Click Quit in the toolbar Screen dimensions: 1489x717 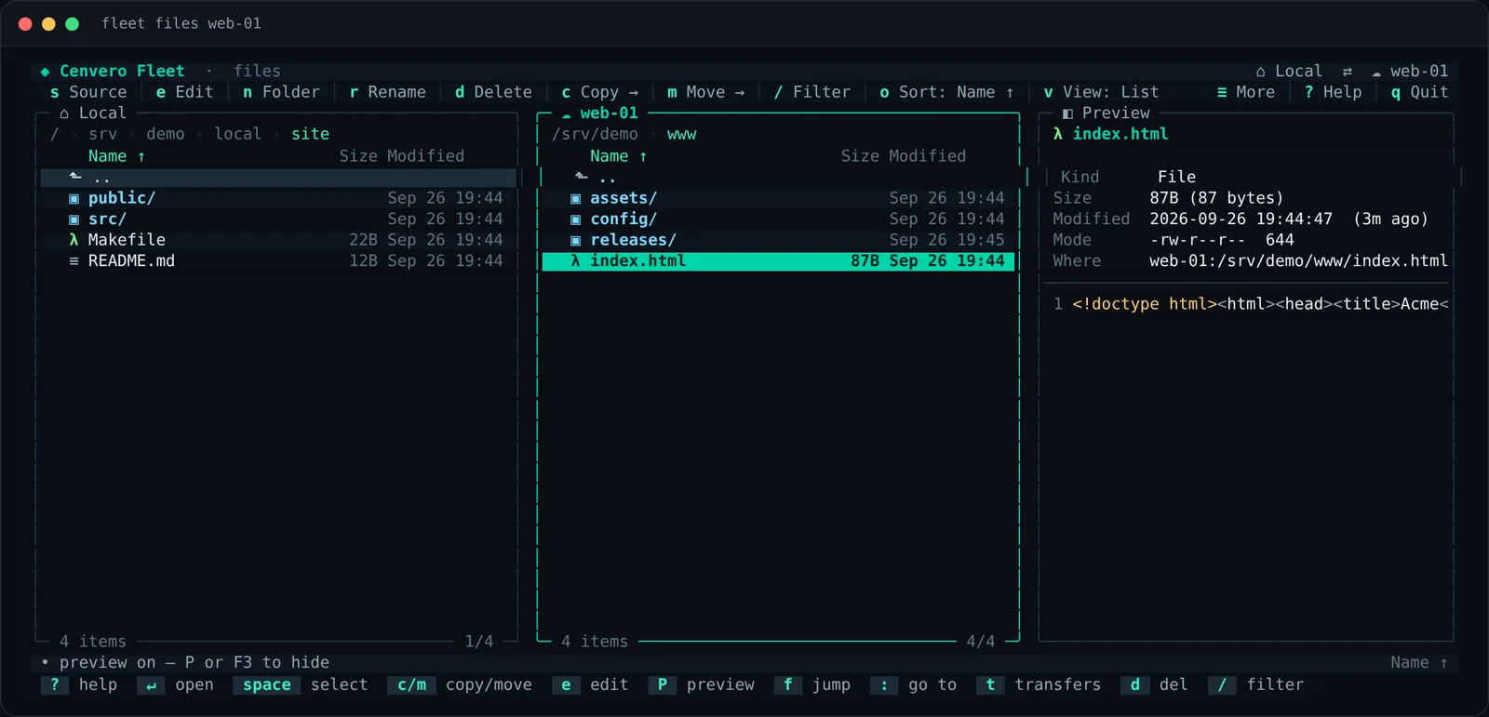tap(1419, 92)
